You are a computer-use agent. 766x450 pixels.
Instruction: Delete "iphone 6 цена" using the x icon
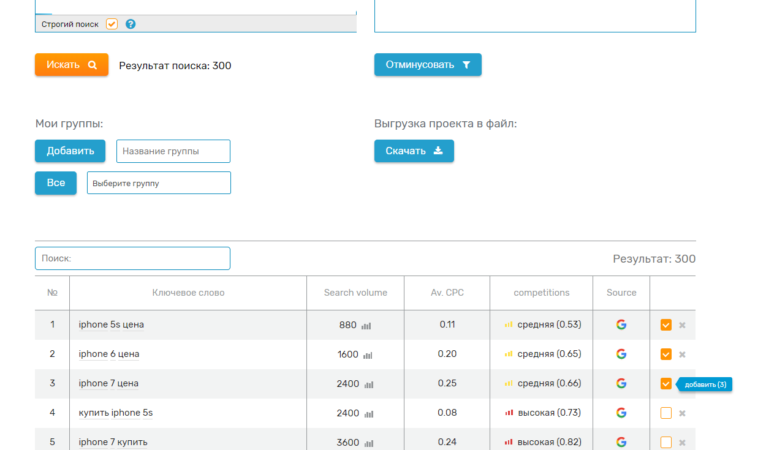[x=681, y=354]
